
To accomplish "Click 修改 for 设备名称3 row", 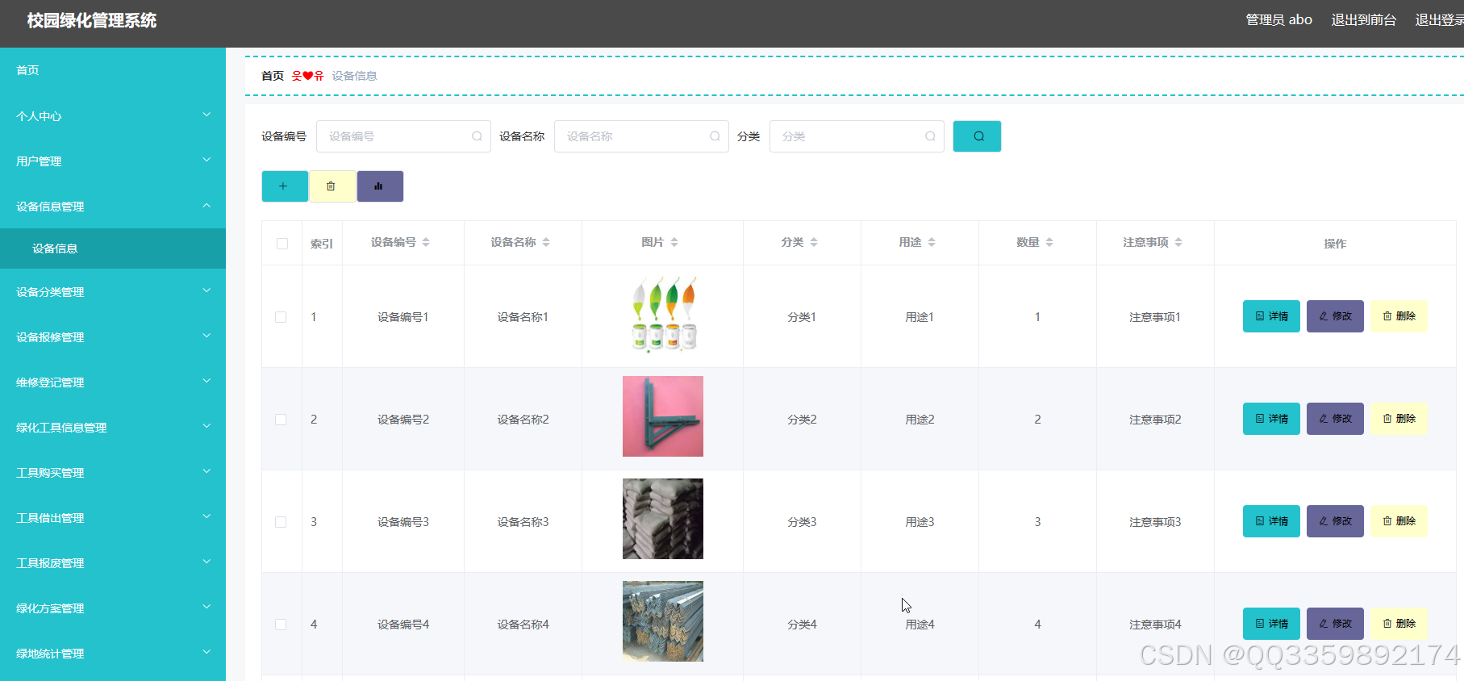I will (1335, 521).
